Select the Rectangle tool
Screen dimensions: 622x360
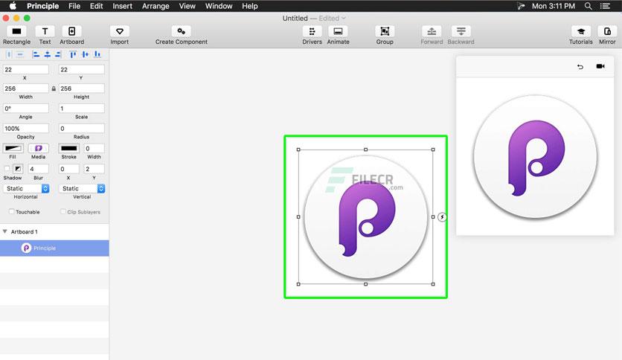tap(16, 31)
